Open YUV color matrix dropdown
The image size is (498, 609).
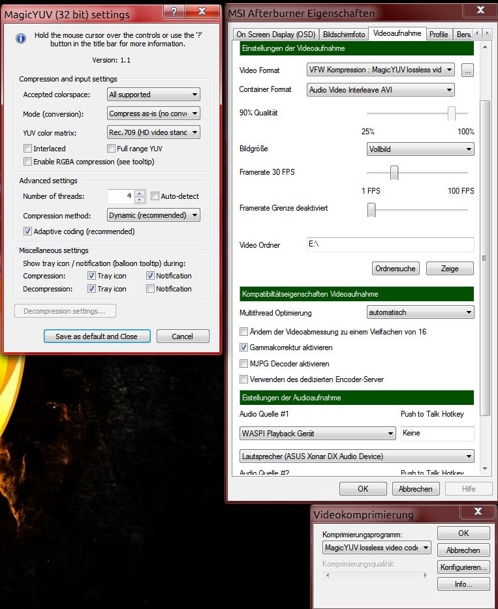tap(153, 132)
